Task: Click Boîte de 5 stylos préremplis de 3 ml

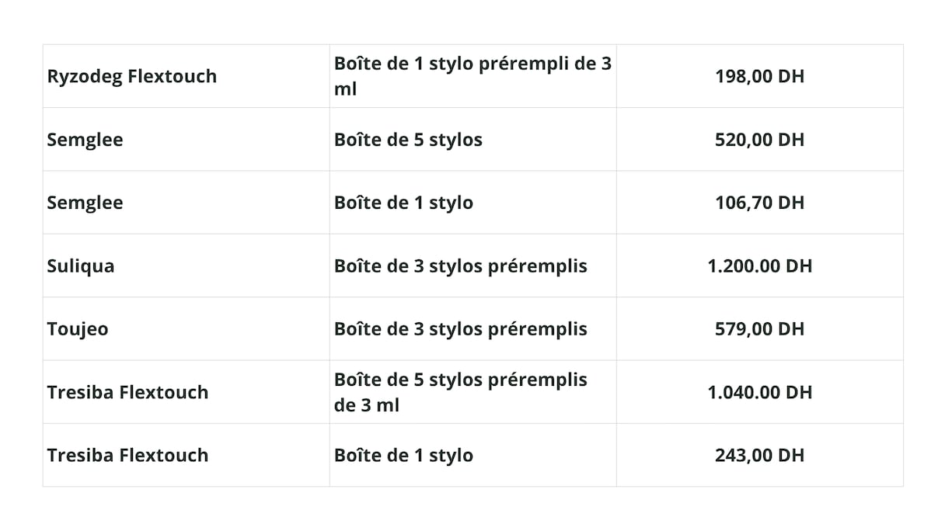Action: [461, 392]
